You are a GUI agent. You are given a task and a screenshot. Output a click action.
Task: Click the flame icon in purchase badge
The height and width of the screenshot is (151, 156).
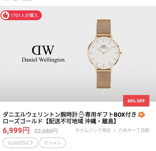point(5,15)
